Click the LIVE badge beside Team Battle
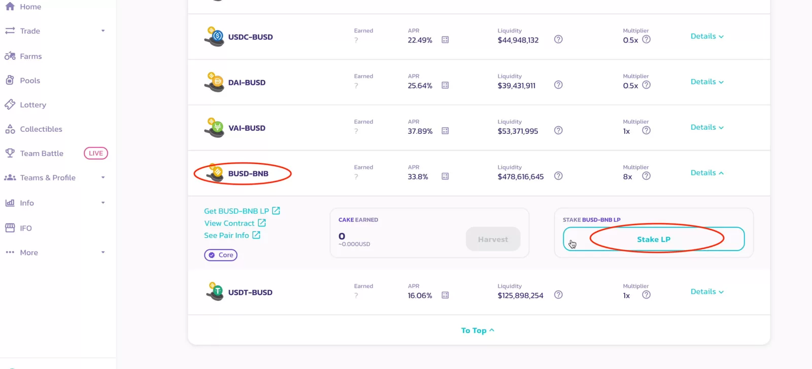812x369 pixels. pyautogui.click(x=96, y=153)
